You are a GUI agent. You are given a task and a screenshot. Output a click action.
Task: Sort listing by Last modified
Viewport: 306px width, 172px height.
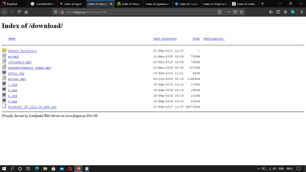(x=165, y=39)
